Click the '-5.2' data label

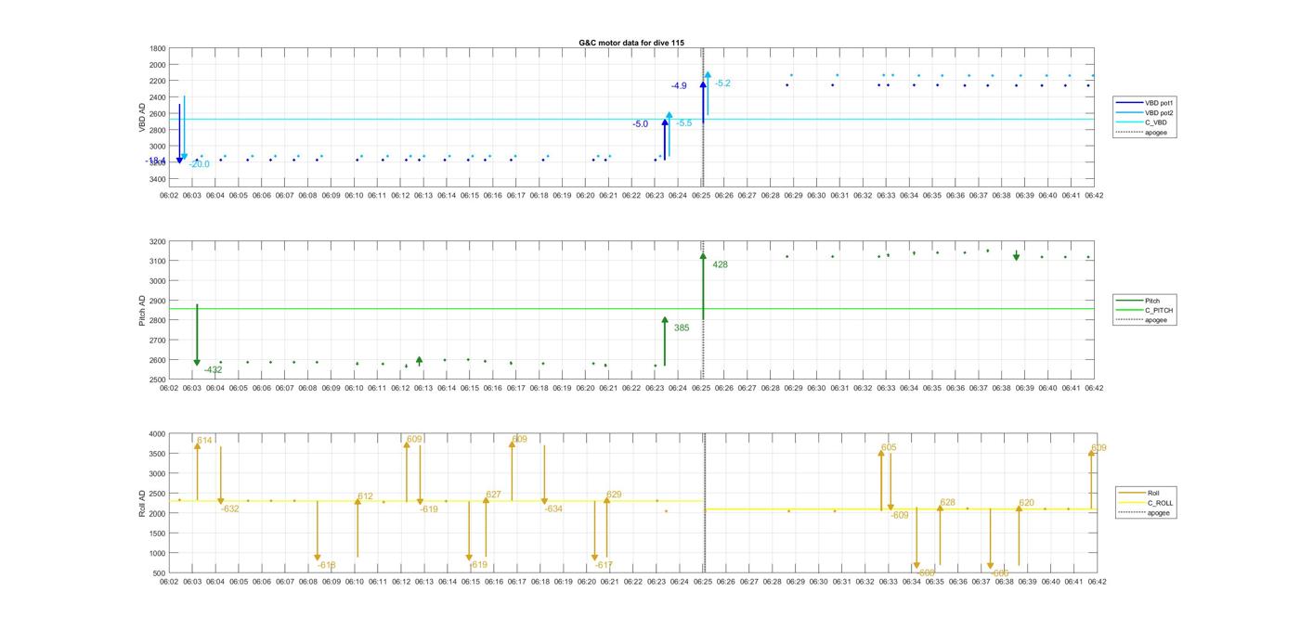click(x=722, y=84)
